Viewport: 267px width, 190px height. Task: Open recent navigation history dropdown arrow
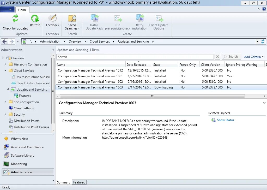pos(18,41)
